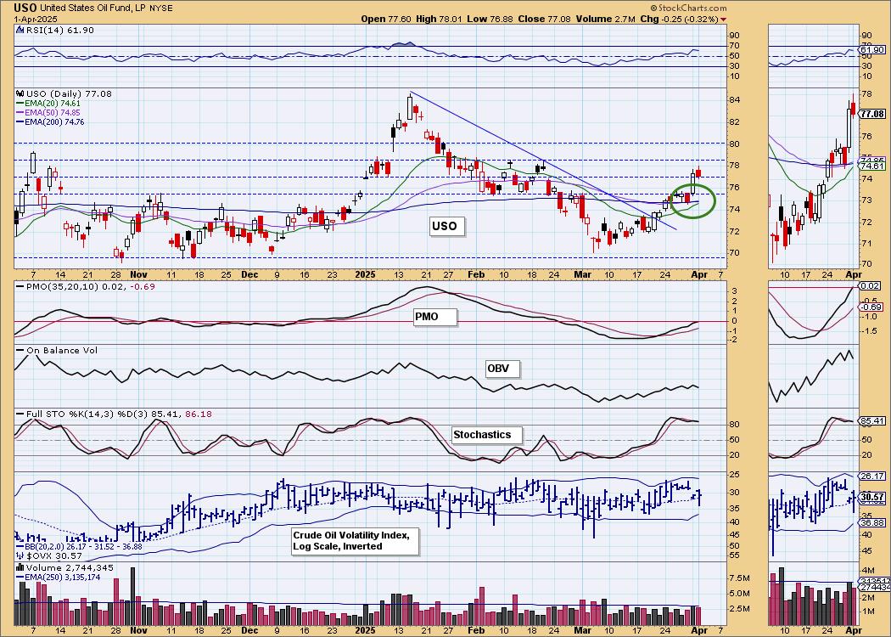This screenshot has height=637, width=891.
Task: Click the 5.0M label on the volume axis
Action: coord(740,593)
